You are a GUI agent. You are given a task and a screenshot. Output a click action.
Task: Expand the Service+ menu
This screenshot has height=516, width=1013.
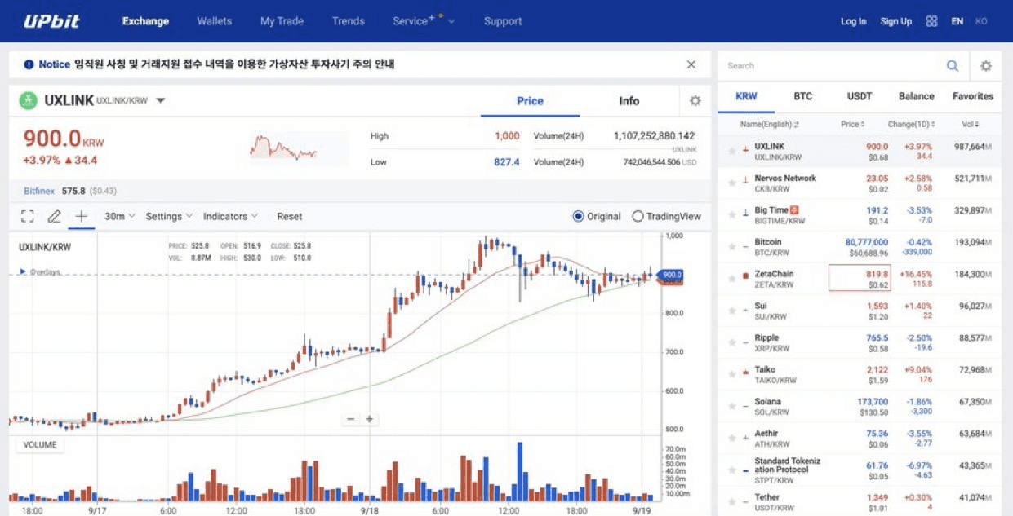pos(424,21)
